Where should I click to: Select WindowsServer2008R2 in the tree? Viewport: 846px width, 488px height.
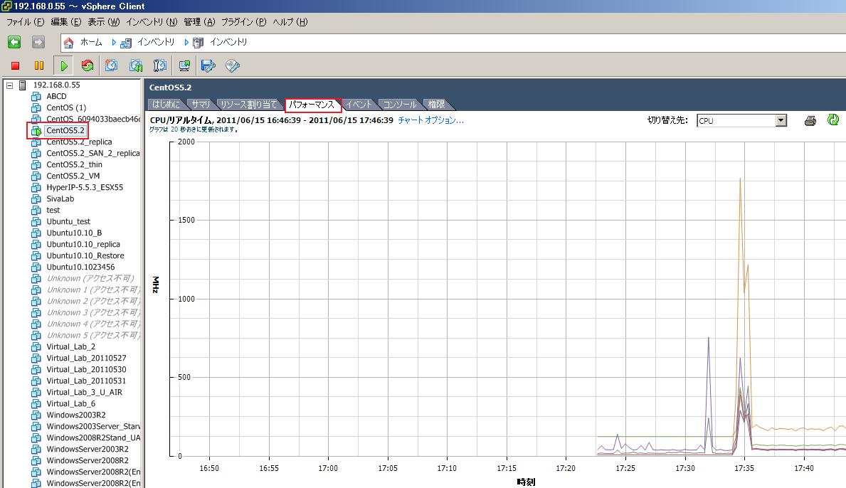(x=88, y=460)
